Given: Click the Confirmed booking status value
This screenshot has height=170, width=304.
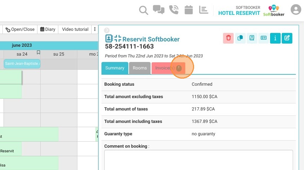Looking at the screenshot, I should [202, 84].
